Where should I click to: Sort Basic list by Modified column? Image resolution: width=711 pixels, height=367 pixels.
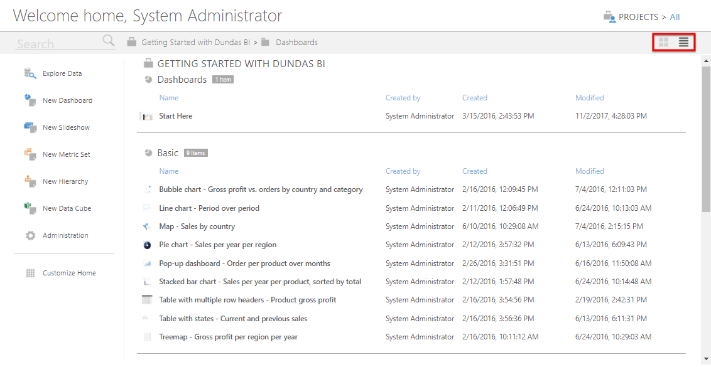click(590, 171)
